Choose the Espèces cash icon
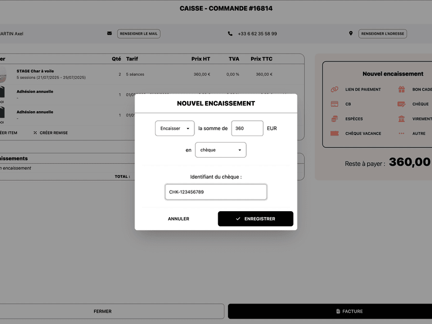 click(334, 119)
